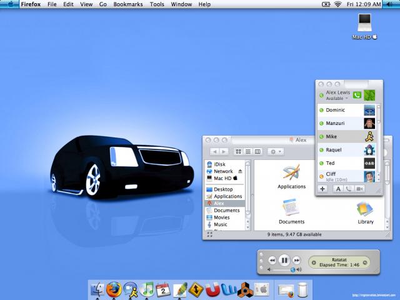Launch Microsoft Word from the dock
The width and height of the screenshot is (400, 300).
click(229, 290)
